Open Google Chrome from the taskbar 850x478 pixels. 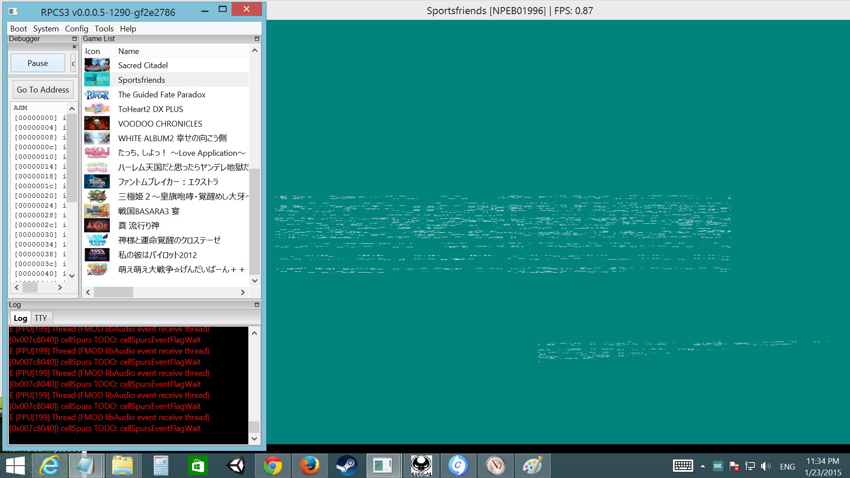272,466
